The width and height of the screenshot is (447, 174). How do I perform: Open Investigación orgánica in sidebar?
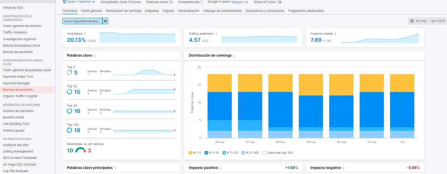tap(20, 39)
